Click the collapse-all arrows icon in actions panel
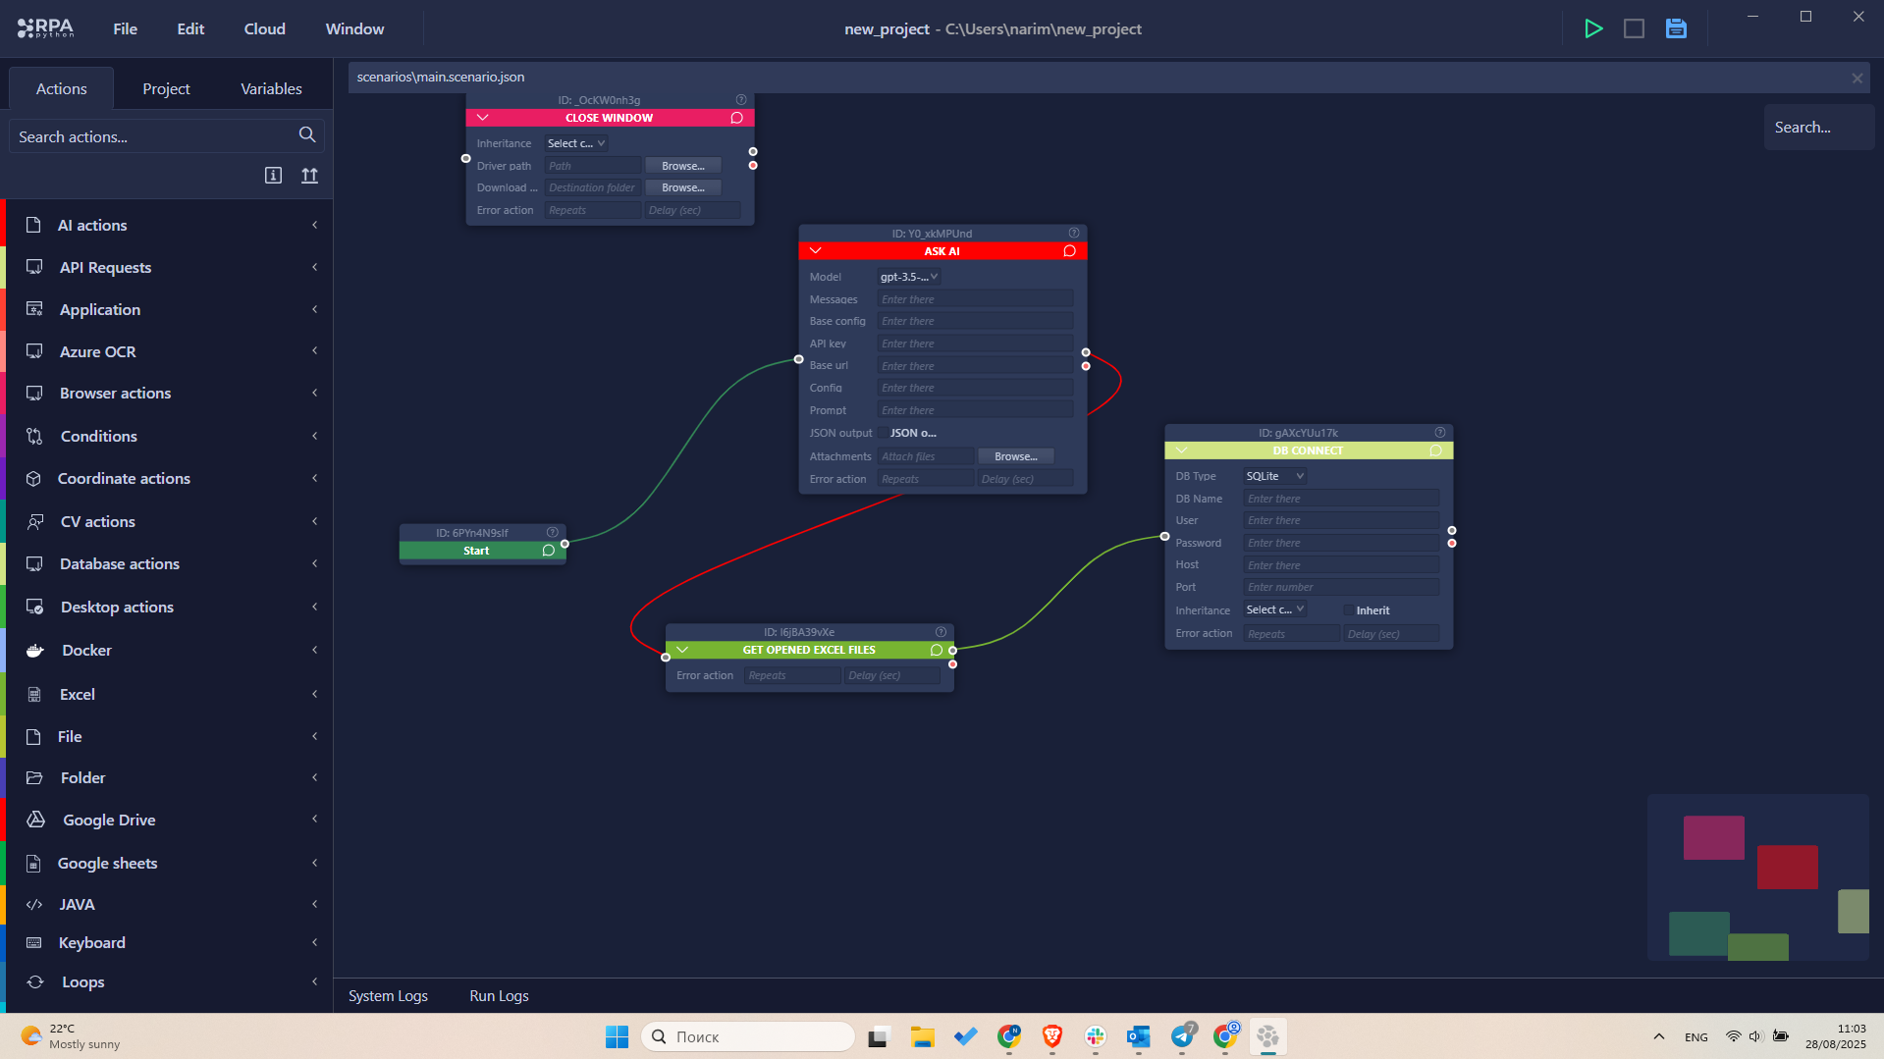Screen dimensions: 1884x1059 [x=309, y=176]
